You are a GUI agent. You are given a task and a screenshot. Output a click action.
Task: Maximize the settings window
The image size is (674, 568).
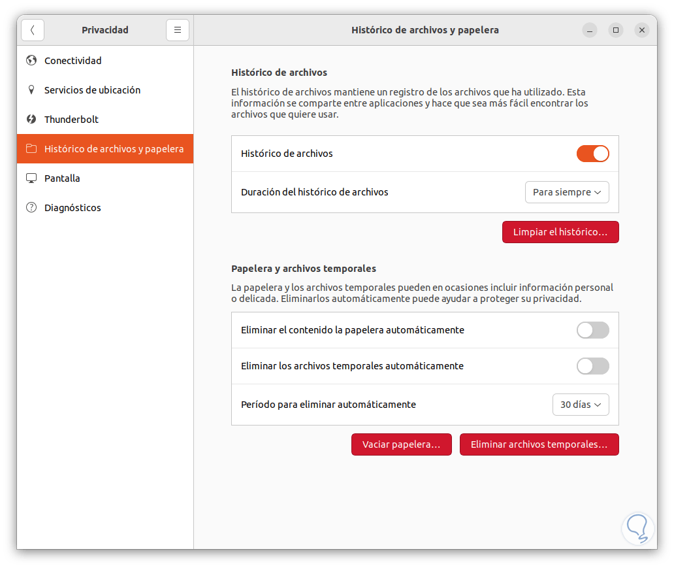pos(616,30)
